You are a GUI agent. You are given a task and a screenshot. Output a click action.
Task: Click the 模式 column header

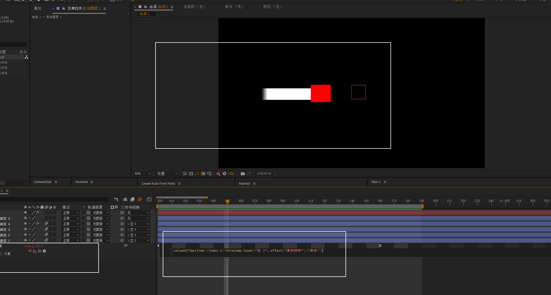[66, 207]
